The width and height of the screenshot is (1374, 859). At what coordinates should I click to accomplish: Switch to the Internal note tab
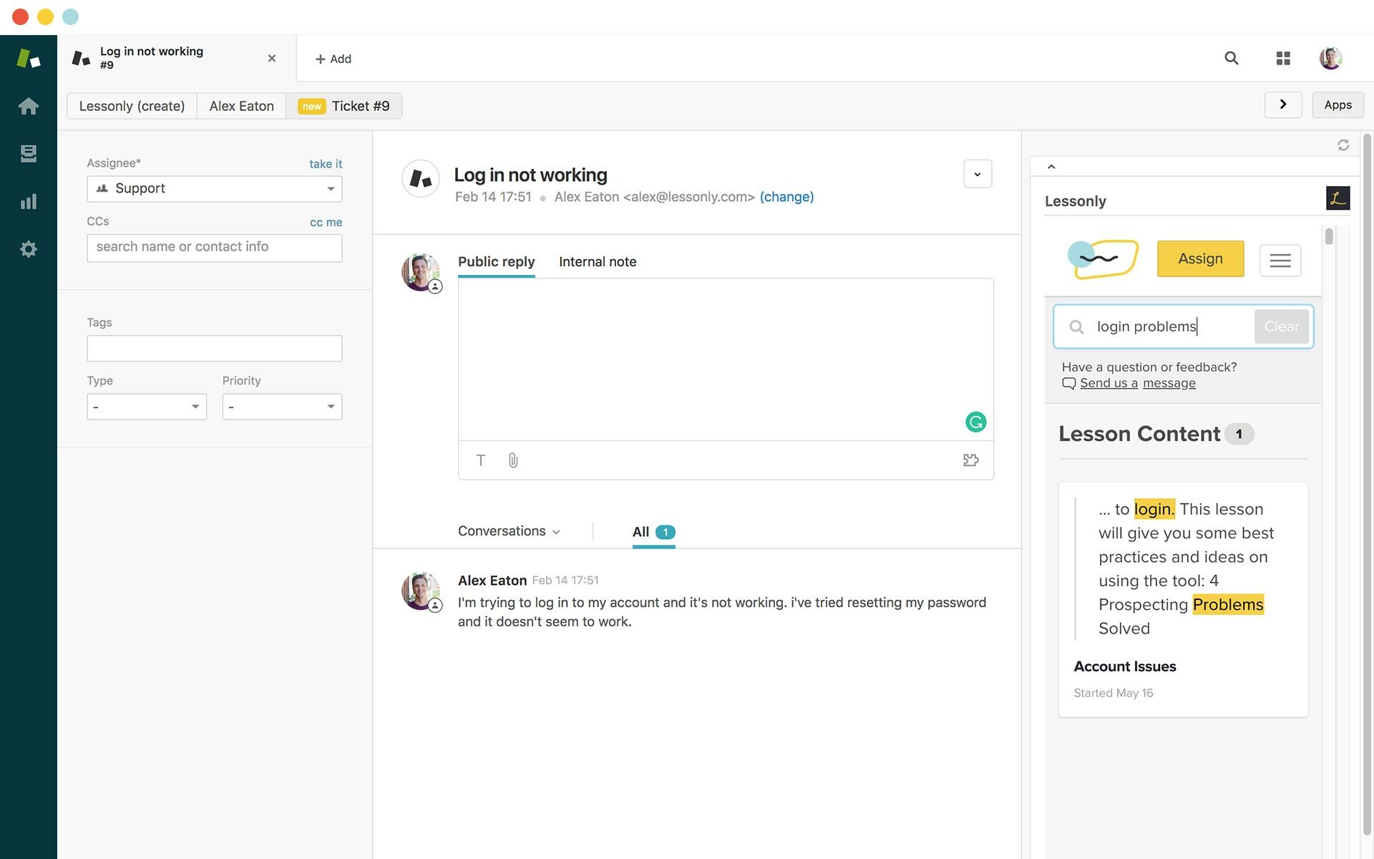tap(597, 262)
